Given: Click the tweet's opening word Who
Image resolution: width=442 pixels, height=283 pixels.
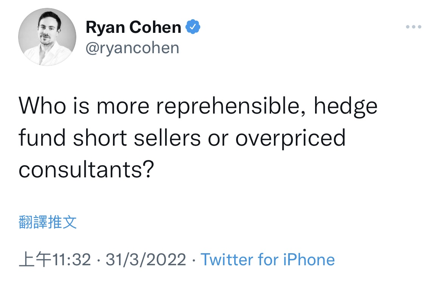Looking at the screenshot, I should [x=42, y=106].
